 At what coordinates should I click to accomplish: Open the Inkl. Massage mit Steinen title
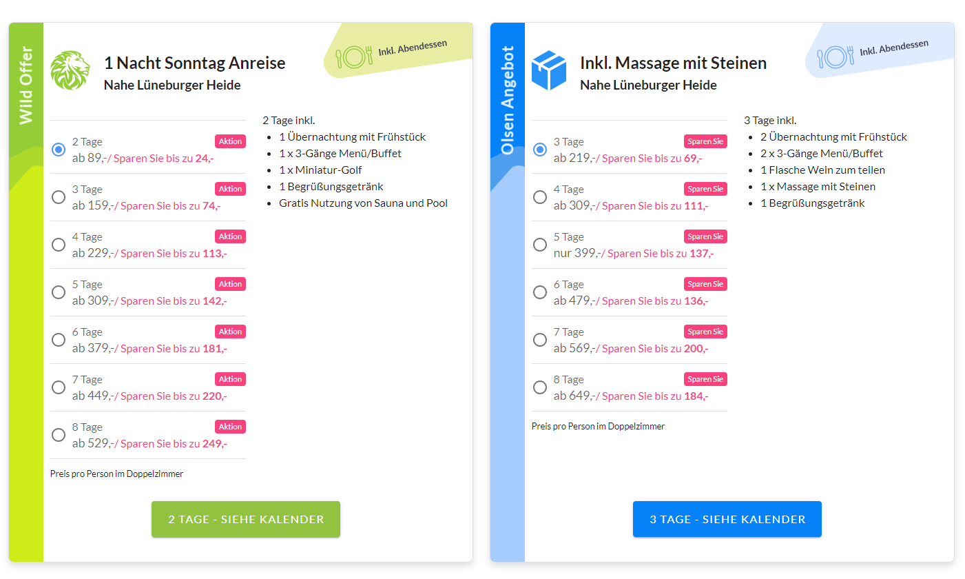(673, 63)
